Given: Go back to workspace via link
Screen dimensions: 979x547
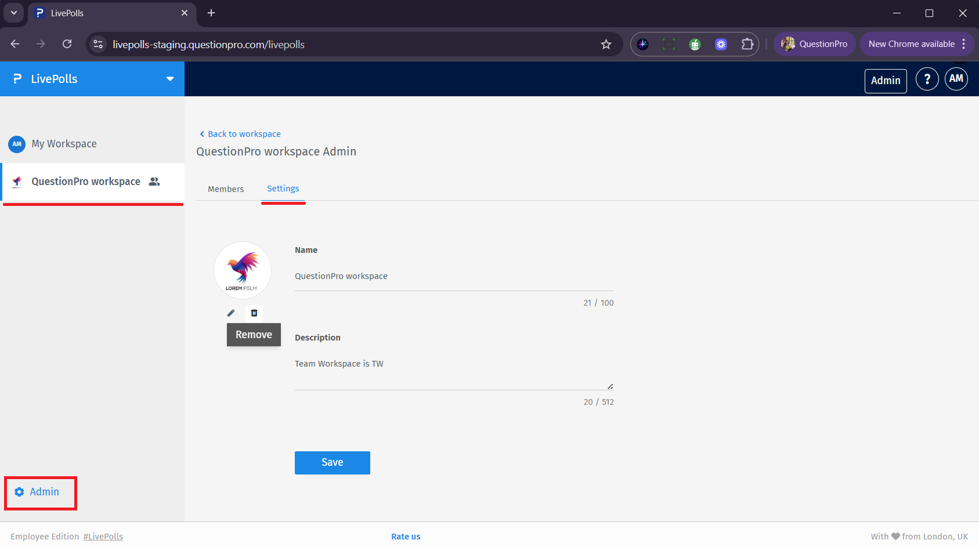Looking at the screenshot, I should pos(240,134).
